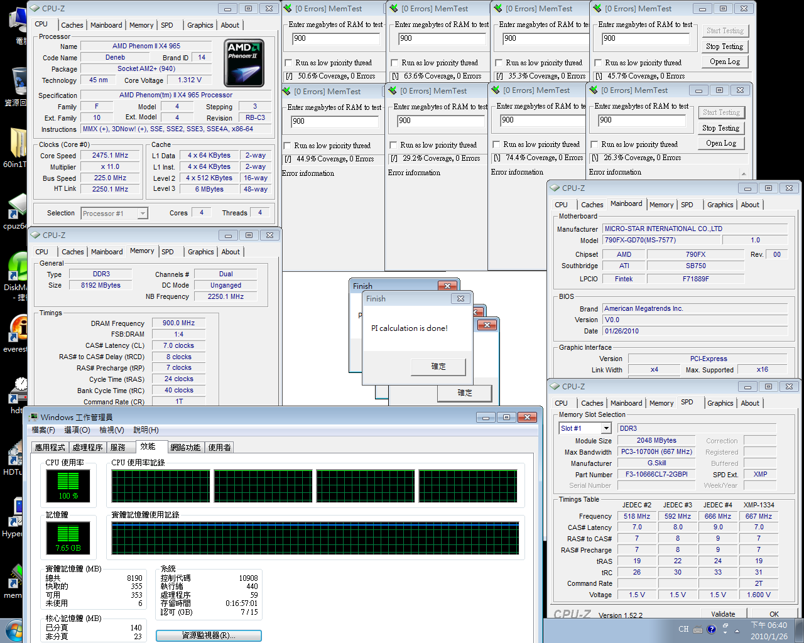Click the show desktop strip at taskbar end
The image size is (804, 643).
[x=800, y=630]
